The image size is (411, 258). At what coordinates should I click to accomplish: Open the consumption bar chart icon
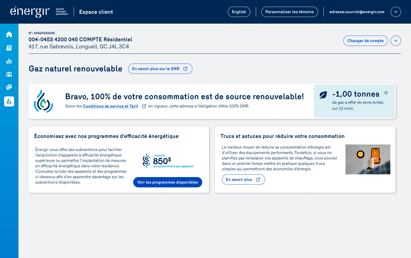tap(9, 61)
